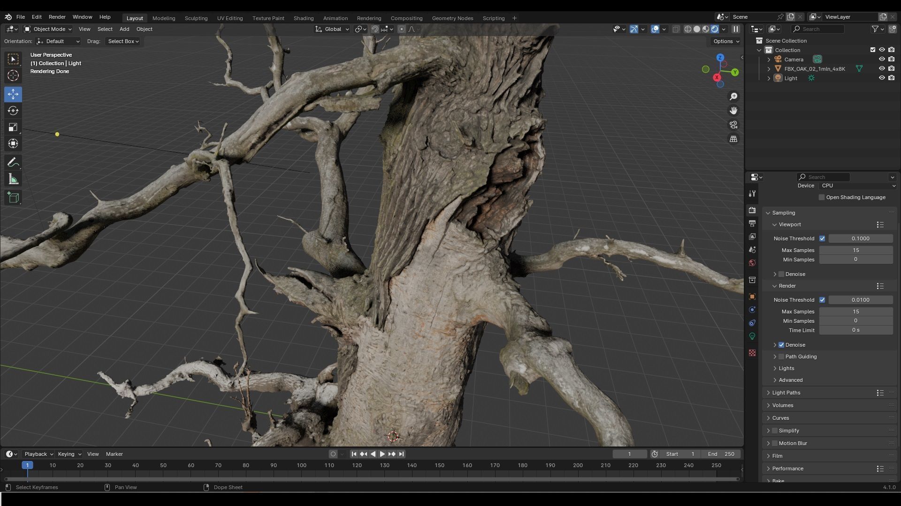Open the Physics properties tab
The width and height of the screenshot is (901, 506).
click(x=752, y=310)
